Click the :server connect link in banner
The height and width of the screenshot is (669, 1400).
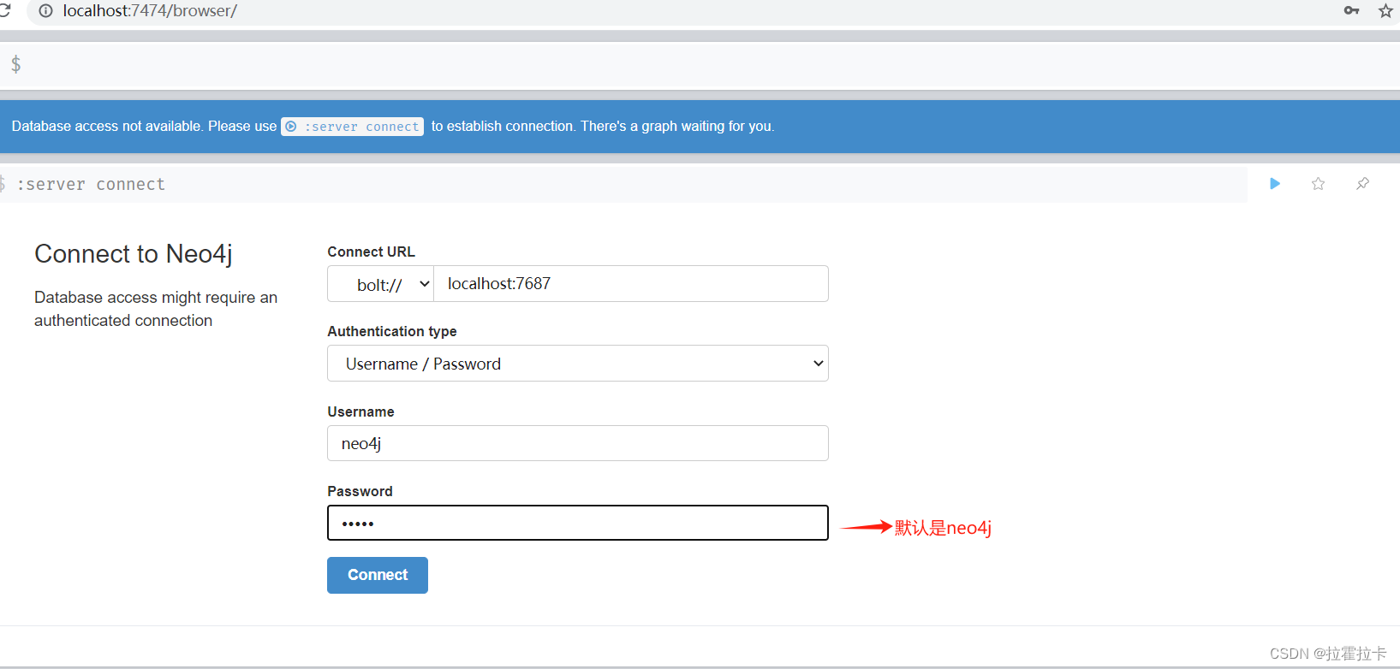pos(353,127)
